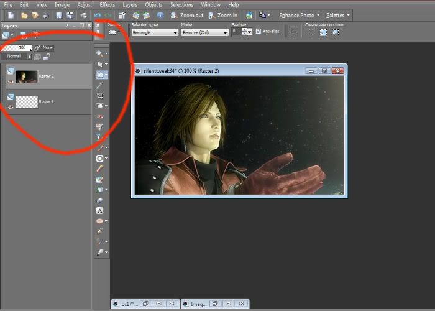Screen dimensions: 435x311
Task: Restore the minimized cc17 window tab
Action: 145,304
